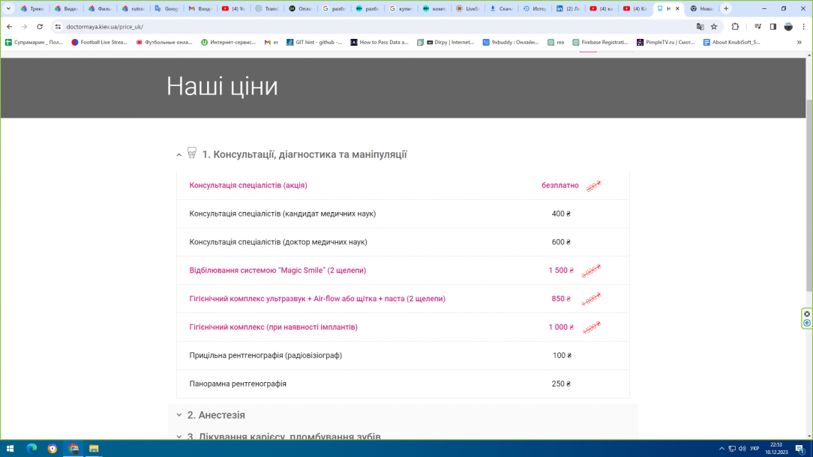This screenshot has width=813, height=457.
Task: Open the volume icon in the system tray
Action: (x=742, y=448)
